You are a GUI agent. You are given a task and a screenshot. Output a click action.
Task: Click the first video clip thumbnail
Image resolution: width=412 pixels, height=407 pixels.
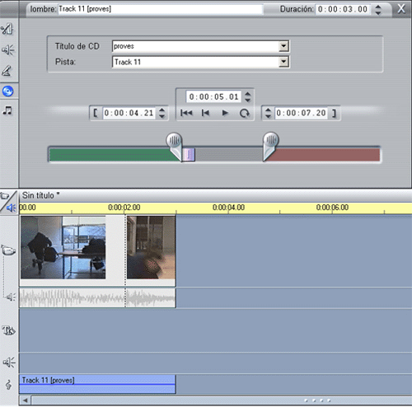click(63, 247)
